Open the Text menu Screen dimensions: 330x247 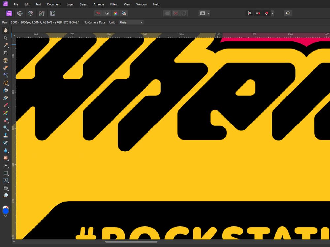click(x=38, y=4)
